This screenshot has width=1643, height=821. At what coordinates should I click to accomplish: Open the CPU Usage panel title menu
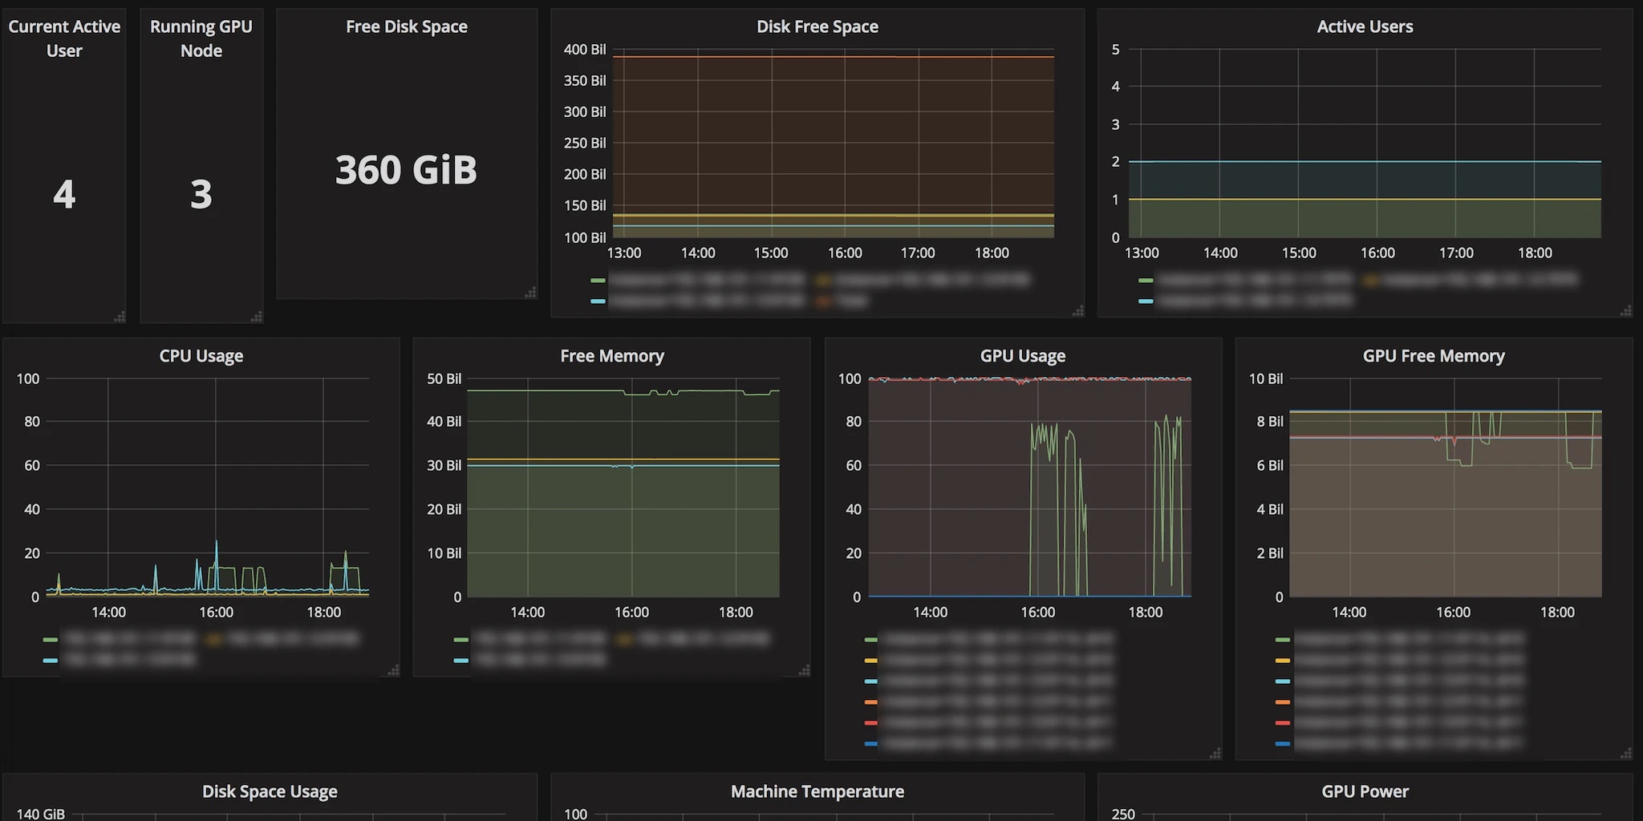click(x=201, y=355)
